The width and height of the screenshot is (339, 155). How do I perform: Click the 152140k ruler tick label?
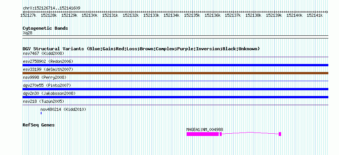point(294,15)
